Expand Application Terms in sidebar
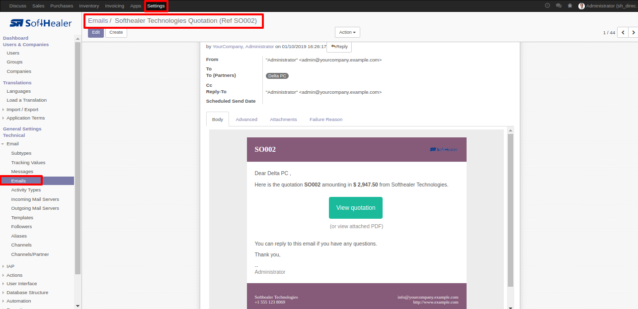 (25, 118)
